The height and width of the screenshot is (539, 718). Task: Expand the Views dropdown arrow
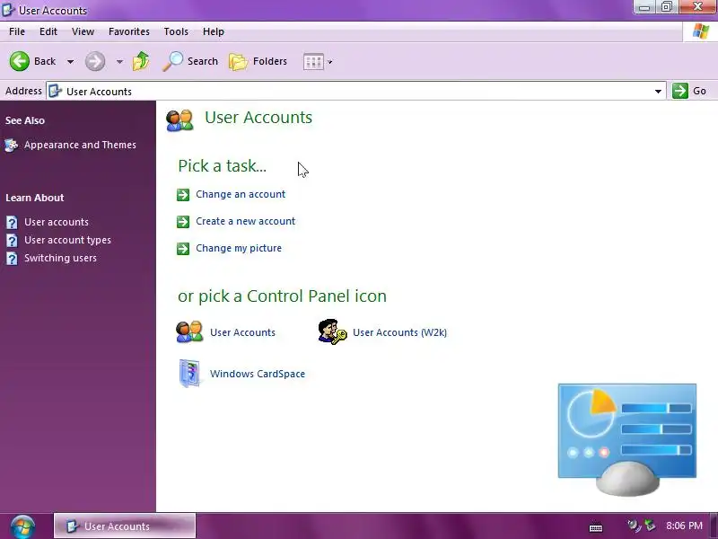point(329,62)
